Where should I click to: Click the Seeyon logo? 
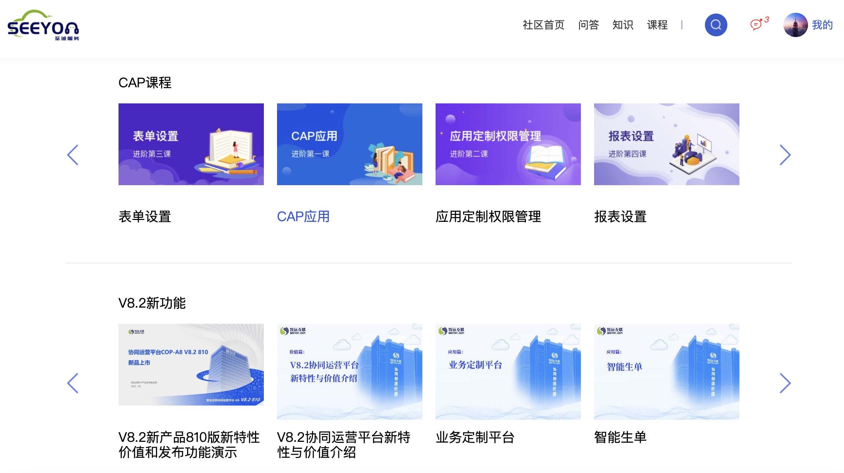pos(43,25)
